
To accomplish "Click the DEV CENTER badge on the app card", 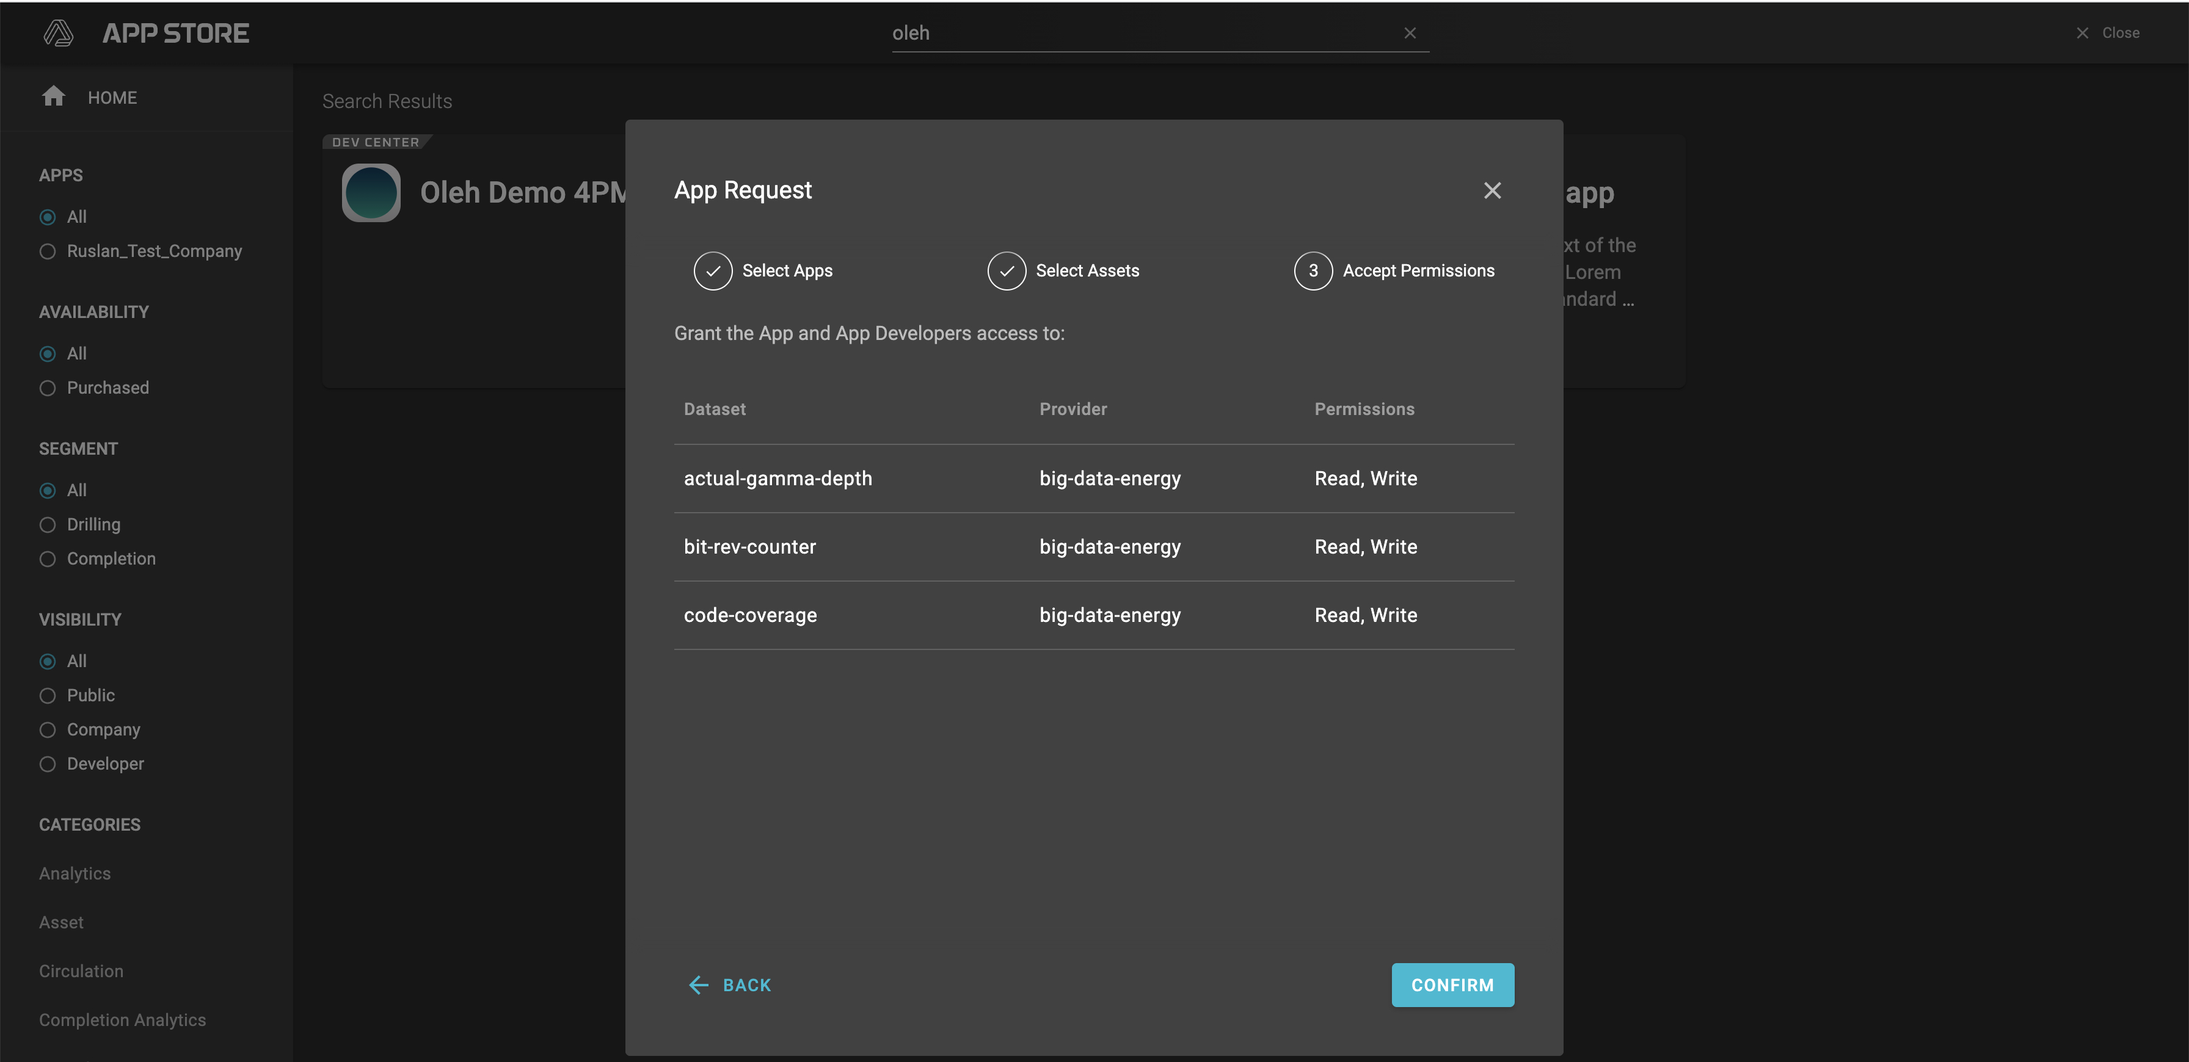I will (376, 142).
